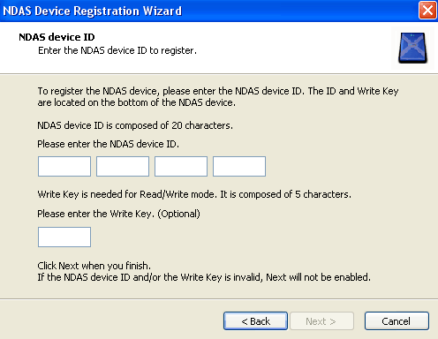
Task: Click 'Please enter the NDAS device ID.' label
Action: tap(108, 144)
